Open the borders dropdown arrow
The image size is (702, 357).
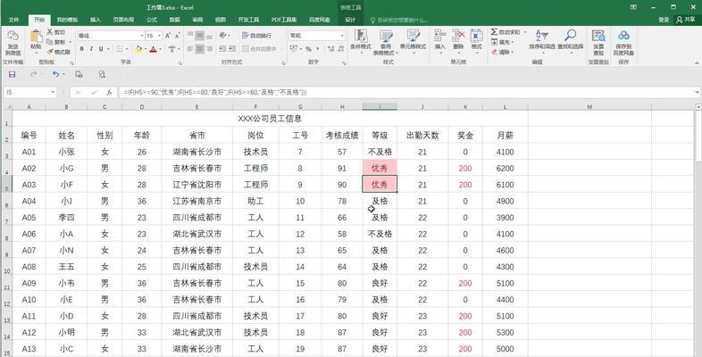[127, 49]
